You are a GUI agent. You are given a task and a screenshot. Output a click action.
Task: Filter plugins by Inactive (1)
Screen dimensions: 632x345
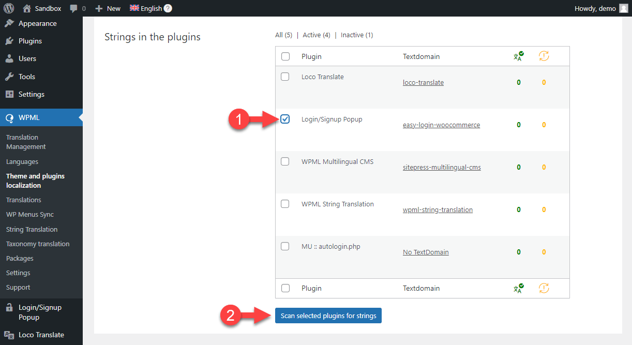pos(357,35)
